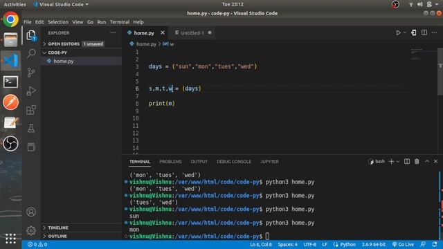The height and width of the screenshot is (249, 443).
Task: Open Postman from the dock
Action: pos(11,102)
